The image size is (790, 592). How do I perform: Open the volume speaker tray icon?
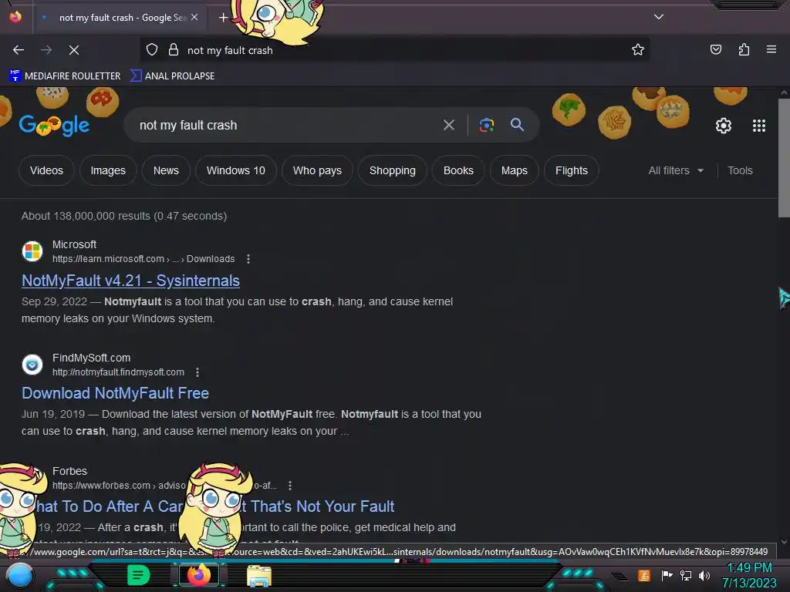[704, 575]
